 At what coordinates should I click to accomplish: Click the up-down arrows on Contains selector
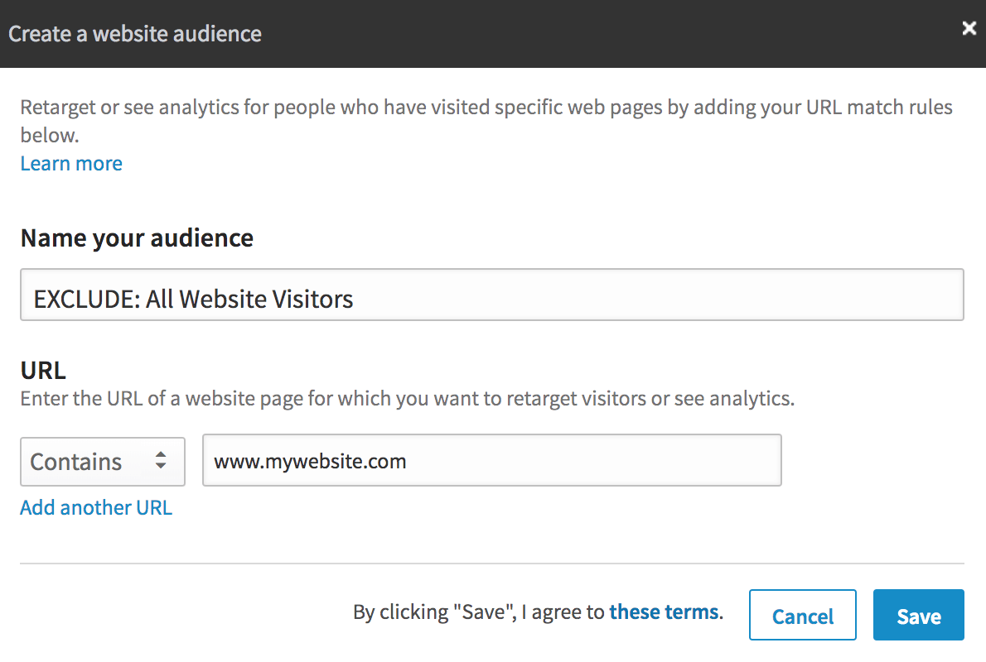[161, 461]
